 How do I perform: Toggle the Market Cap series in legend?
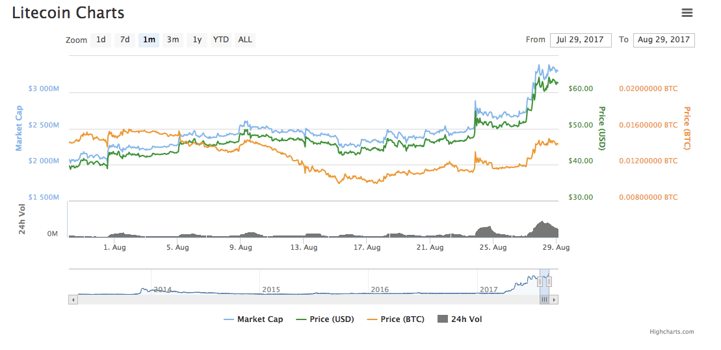pyautogui.click(x=254, y=319)
